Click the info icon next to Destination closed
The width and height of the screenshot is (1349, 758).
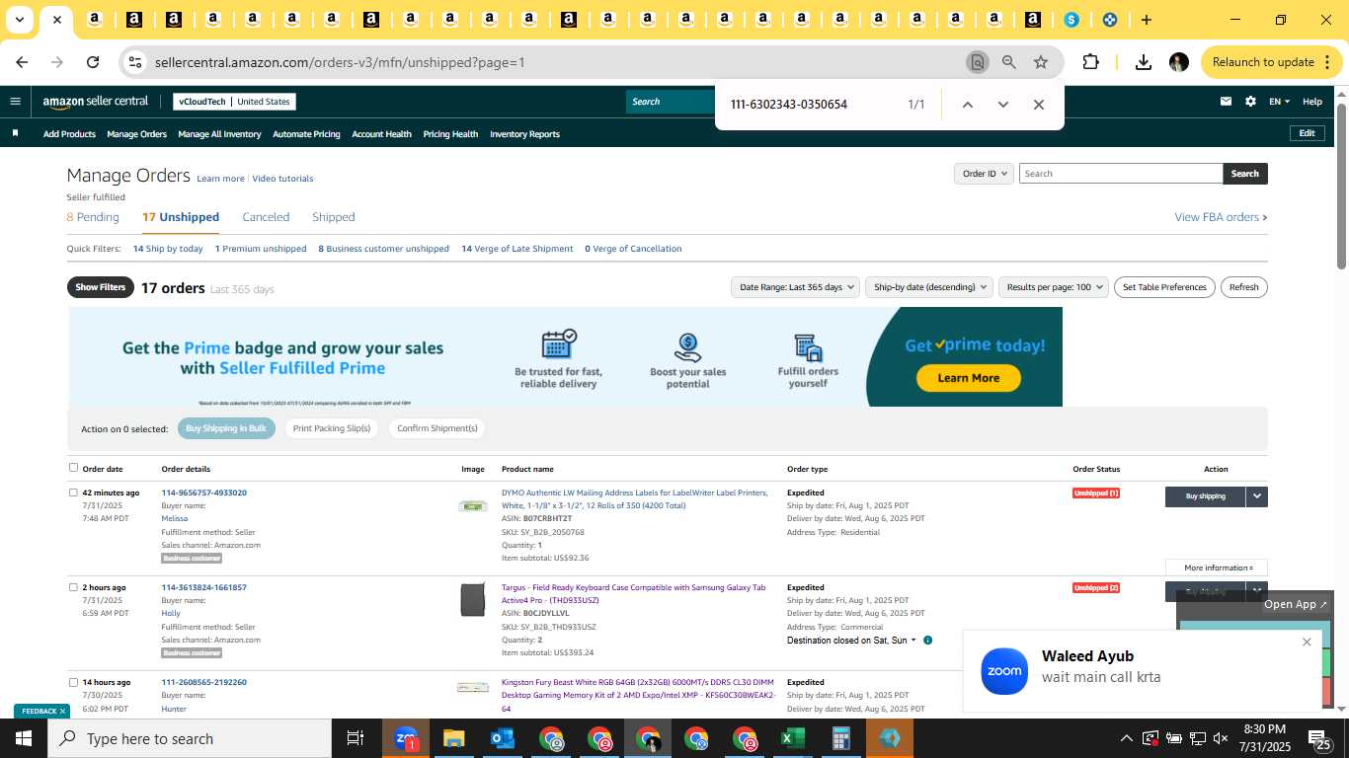tap(927, 641)
